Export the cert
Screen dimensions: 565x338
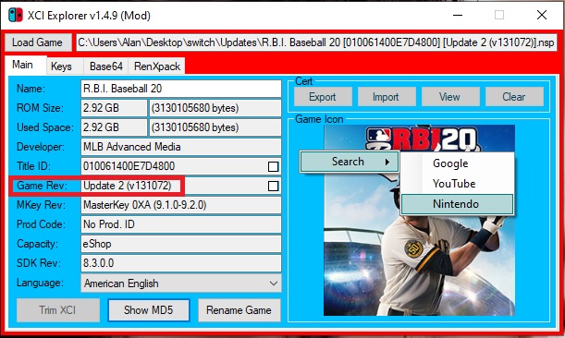(323, 97)
